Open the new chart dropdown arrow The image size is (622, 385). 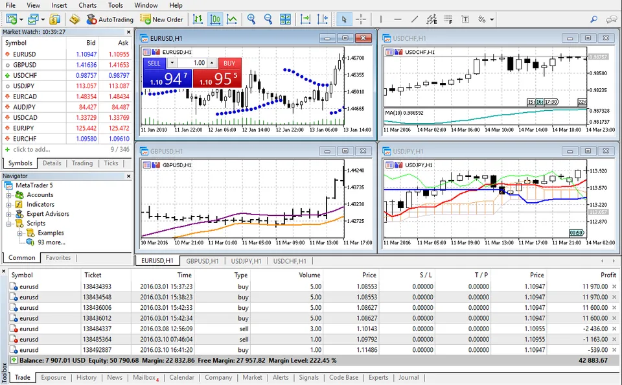tap(21, 19)
